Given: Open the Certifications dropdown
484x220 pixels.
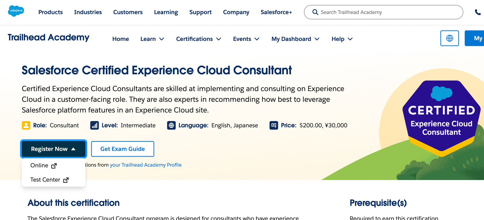Looking at the screenshot, I should [198, 39].
